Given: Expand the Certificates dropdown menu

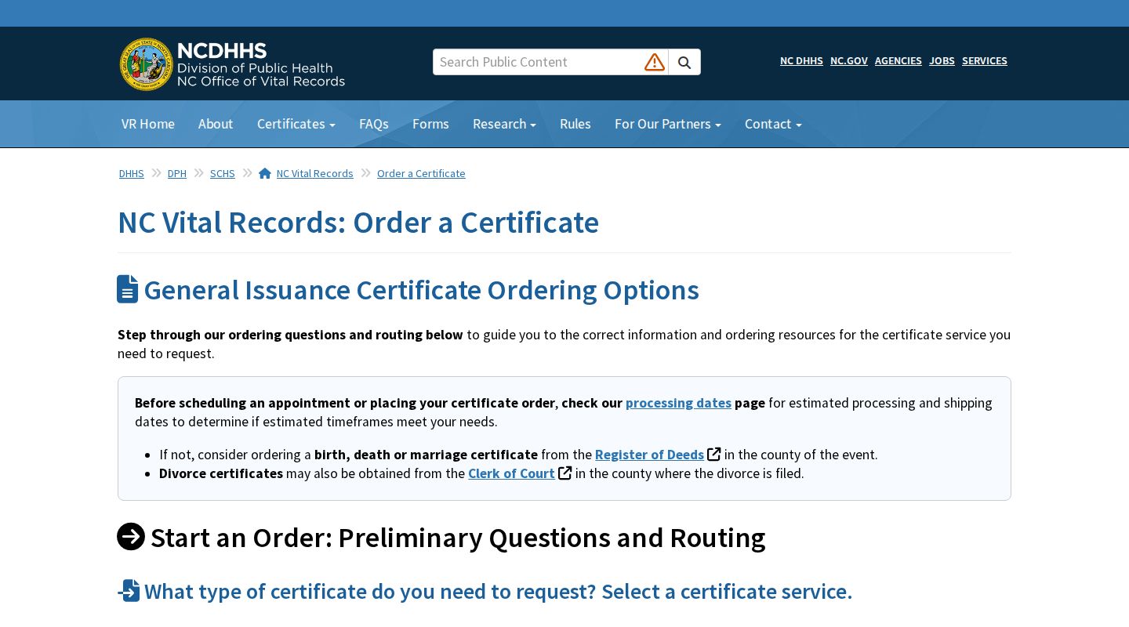Looking at the screenshot, I should (x=296, y=124).
